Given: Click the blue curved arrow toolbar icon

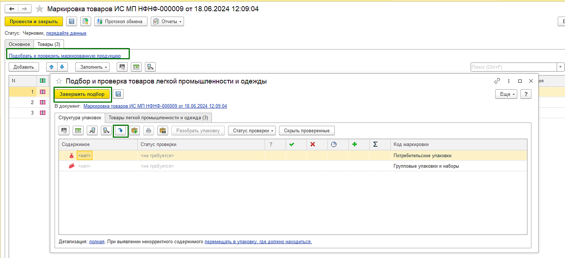Looking at the screenshot, I should coord(121,130).
